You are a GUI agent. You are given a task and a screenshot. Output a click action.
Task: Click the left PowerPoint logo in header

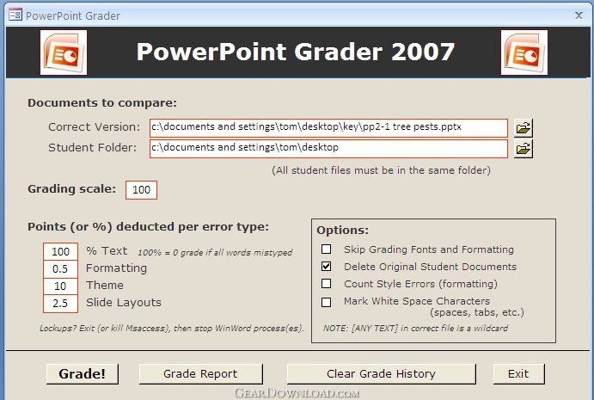64,52
